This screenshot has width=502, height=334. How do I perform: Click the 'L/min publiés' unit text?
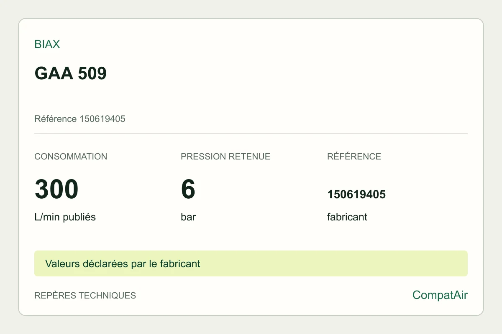65,217
